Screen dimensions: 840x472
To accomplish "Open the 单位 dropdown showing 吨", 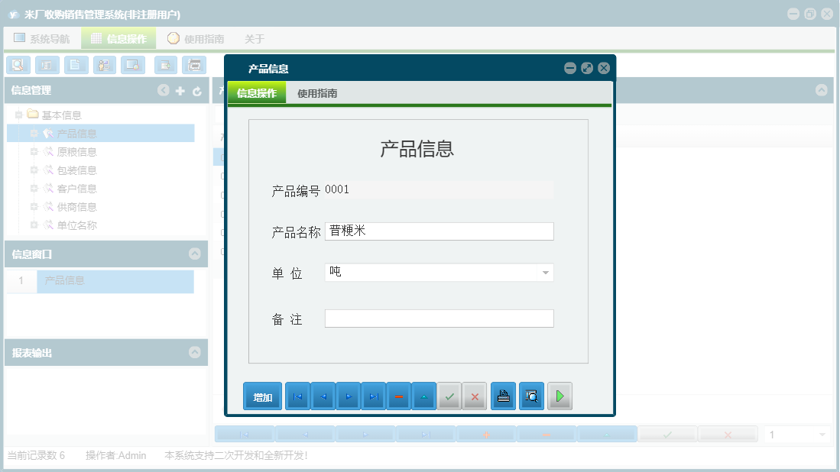I will click(545, 272).
